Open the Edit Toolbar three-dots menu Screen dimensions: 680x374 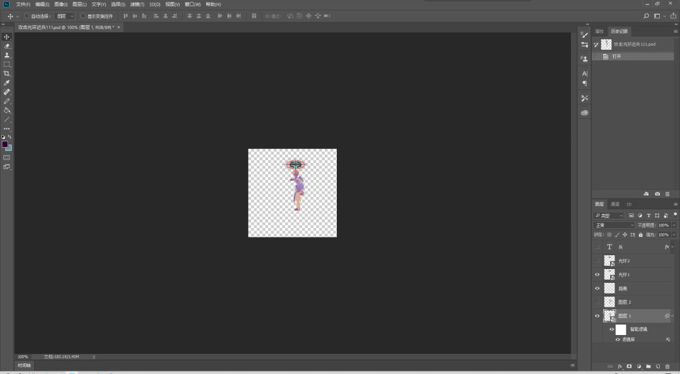point(6,129)
